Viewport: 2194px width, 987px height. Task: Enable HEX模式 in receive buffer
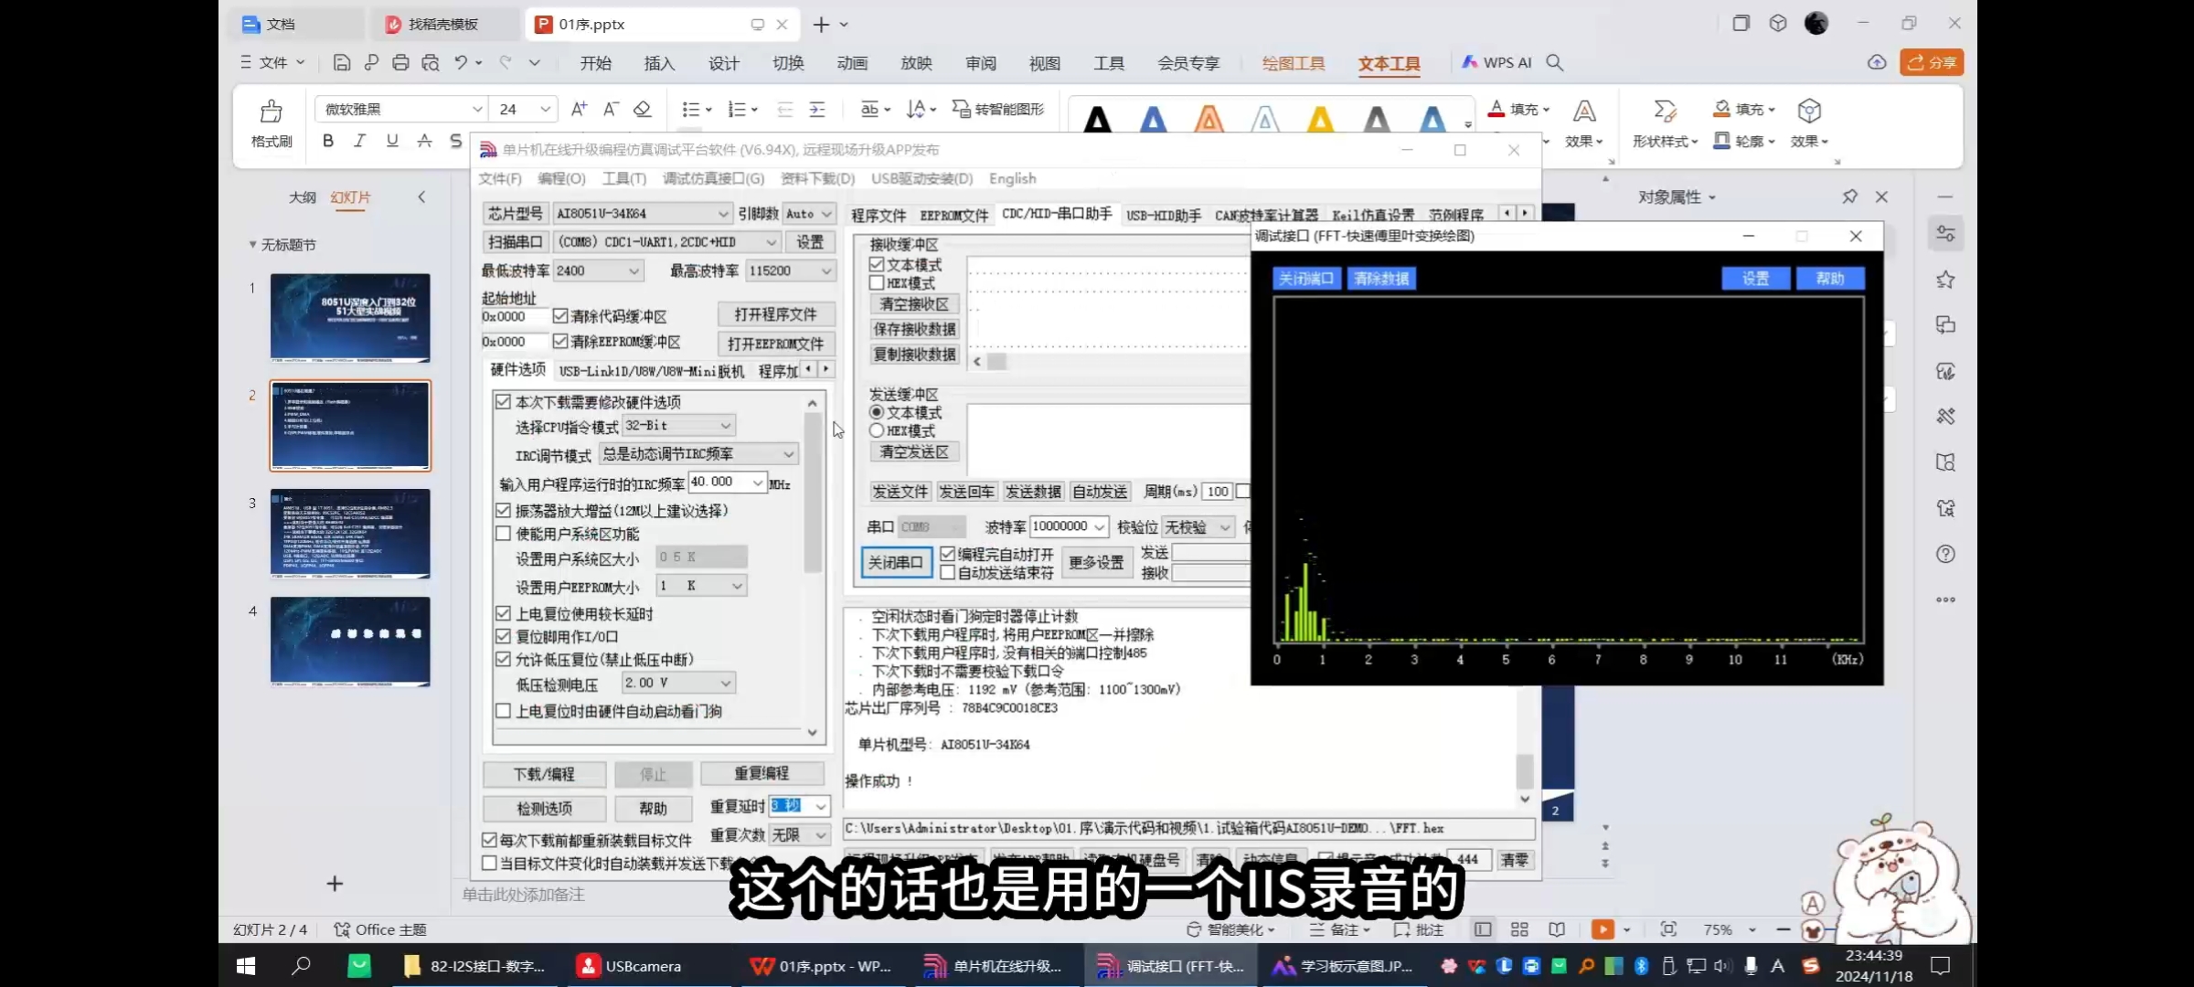click(x=877, y=283)
